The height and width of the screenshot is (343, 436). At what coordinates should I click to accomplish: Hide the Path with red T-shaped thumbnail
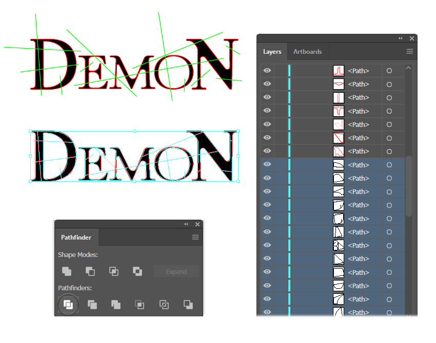tap(267, 111)
